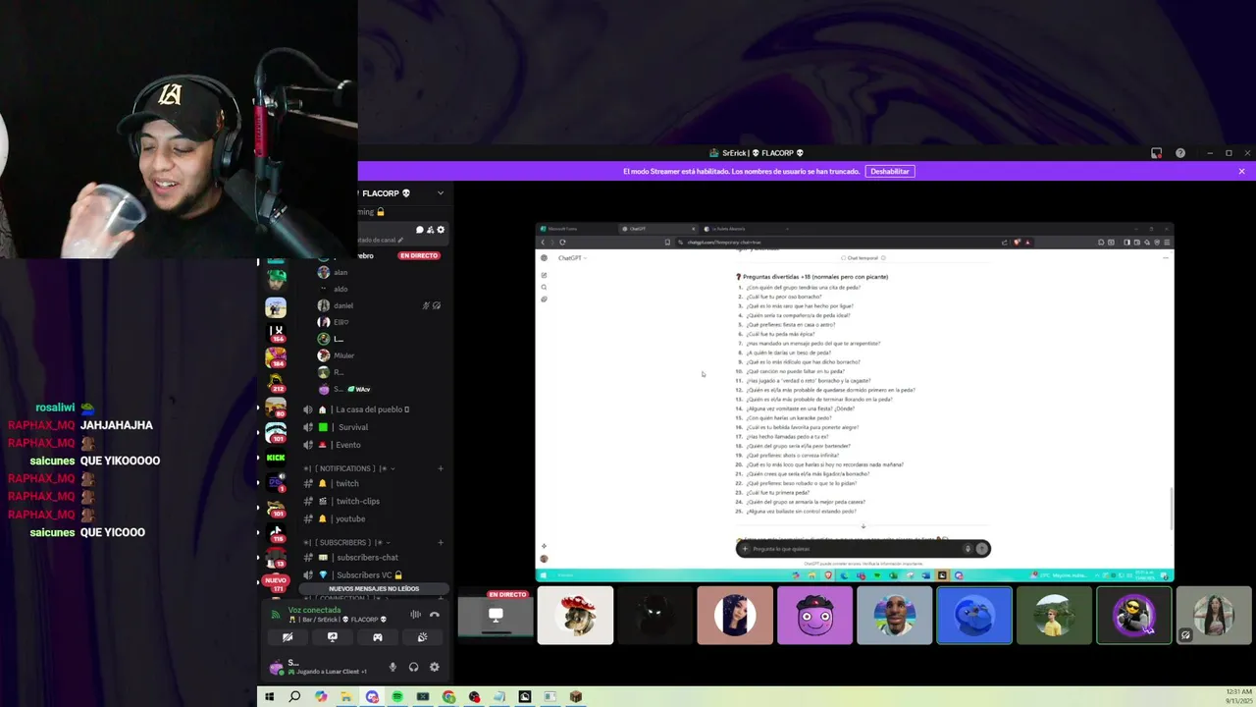Collapse the NOTIFICATIONS category
1256x707 pixels.
(350, 468)
